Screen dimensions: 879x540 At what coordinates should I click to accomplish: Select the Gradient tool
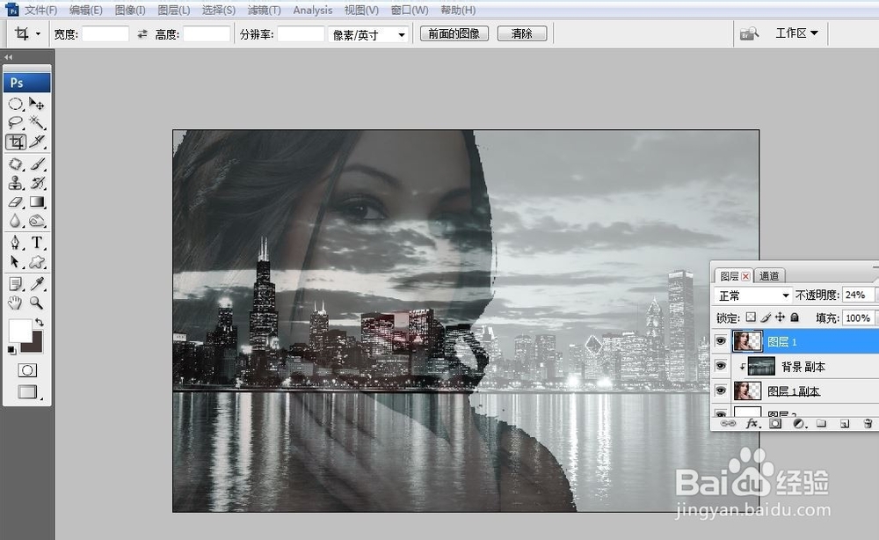point(37,202)
